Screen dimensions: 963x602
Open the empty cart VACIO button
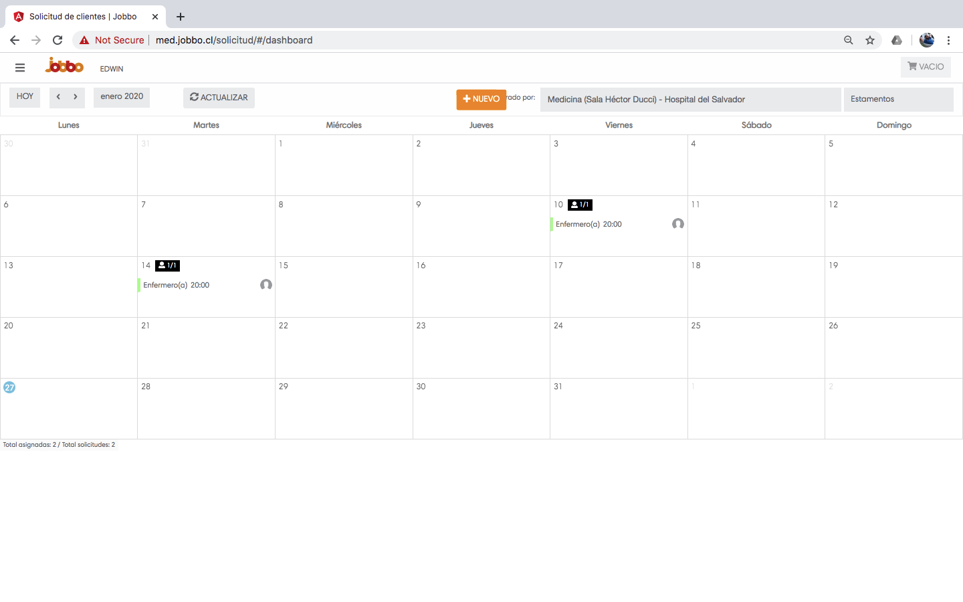926,67
